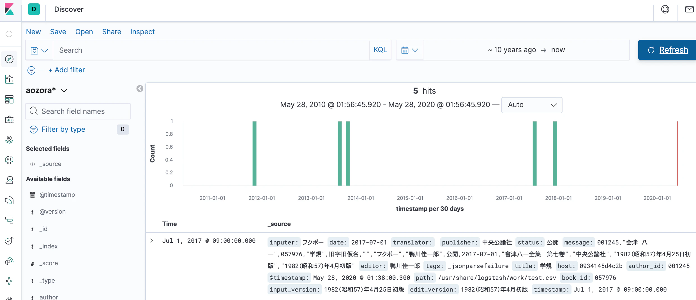Click the histogram bar before 2012-01-01
The height and width of the screenshot is (300, 696).
tap(254, 153)
